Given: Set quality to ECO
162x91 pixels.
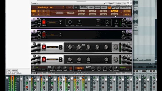Looking at the screenshot, I should tap(117, 8).
